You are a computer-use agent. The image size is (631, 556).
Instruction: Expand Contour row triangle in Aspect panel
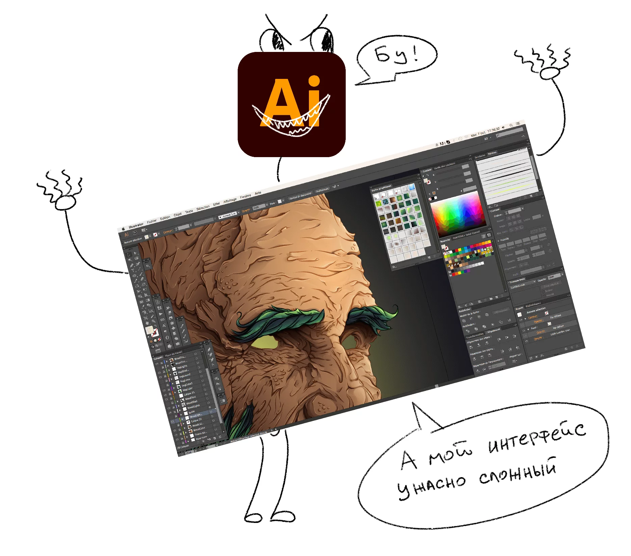pyautogui.click(x=525, y=319)
